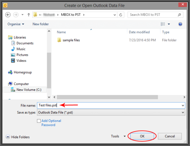The image size is (190, 146).
Task: Confirm with the OK button
Action: (142, 136)
